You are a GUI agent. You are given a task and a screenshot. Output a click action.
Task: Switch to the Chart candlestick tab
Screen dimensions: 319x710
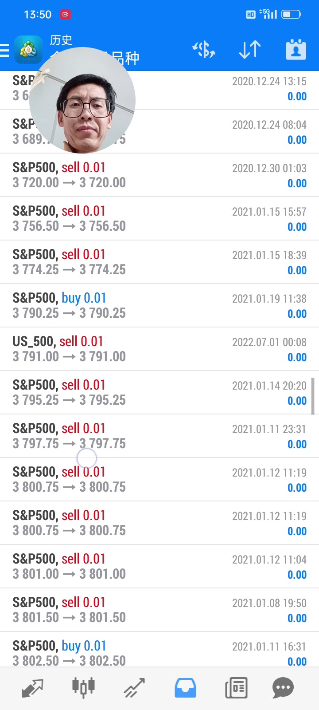pos(83,688)
